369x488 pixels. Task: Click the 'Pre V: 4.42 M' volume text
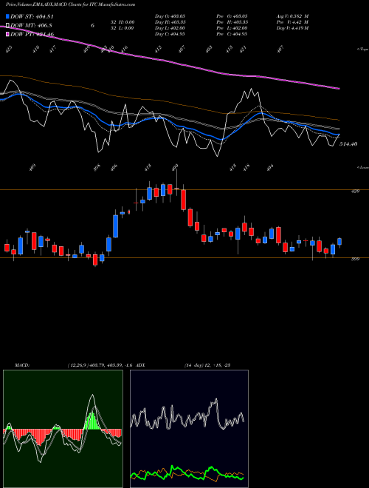(292, 22)
